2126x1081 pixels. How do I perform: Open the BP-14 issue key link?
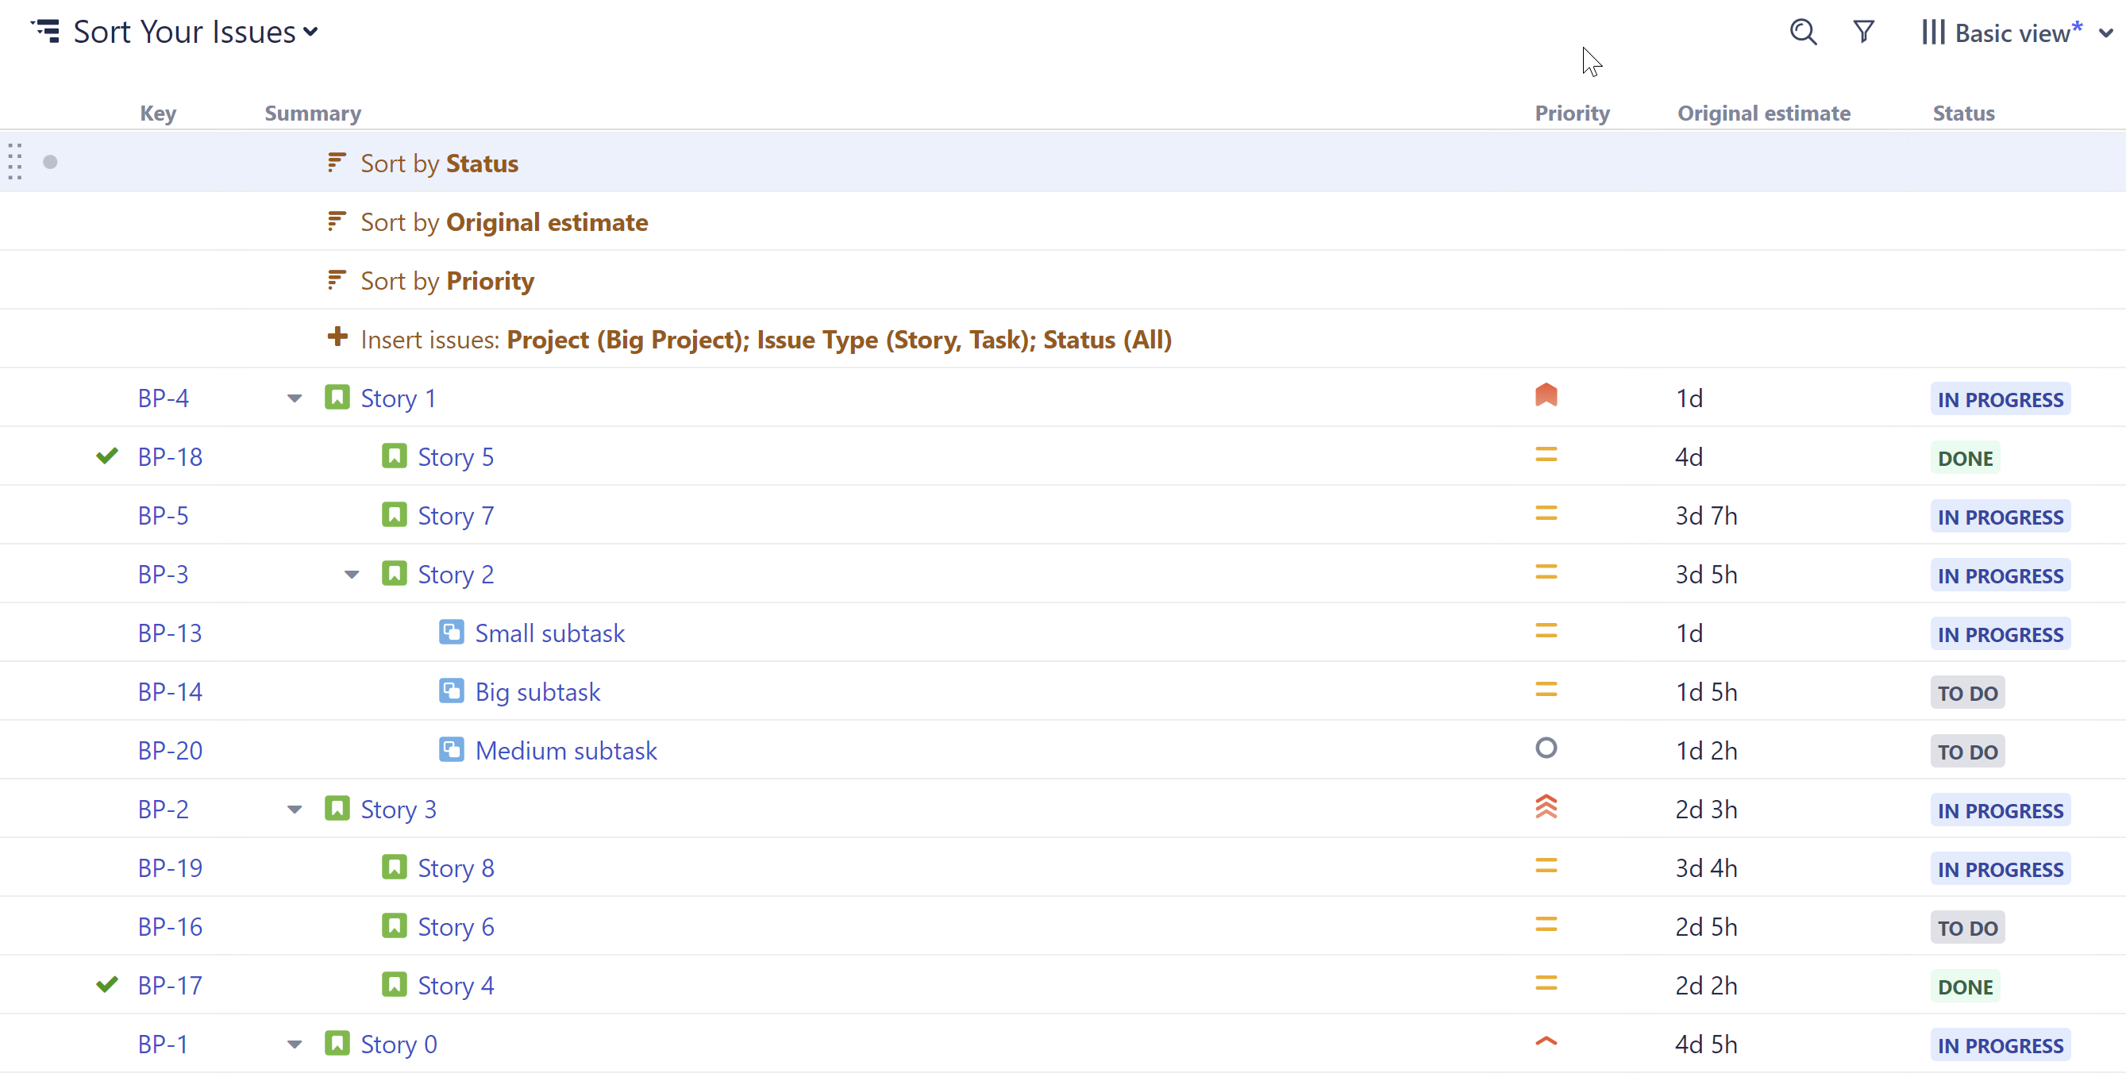point(169,691)
